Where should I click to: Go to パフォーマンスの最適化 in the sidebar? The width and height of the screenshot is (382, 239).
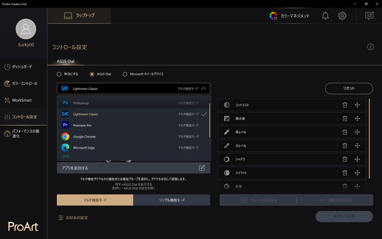pos(23,134)
